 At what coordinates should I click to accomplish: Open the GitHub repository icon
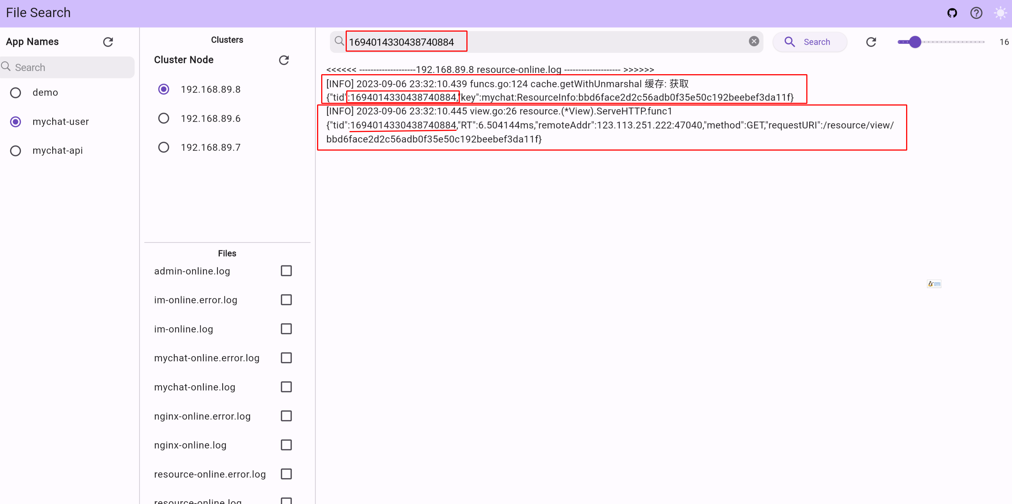[x=952, y=13]
